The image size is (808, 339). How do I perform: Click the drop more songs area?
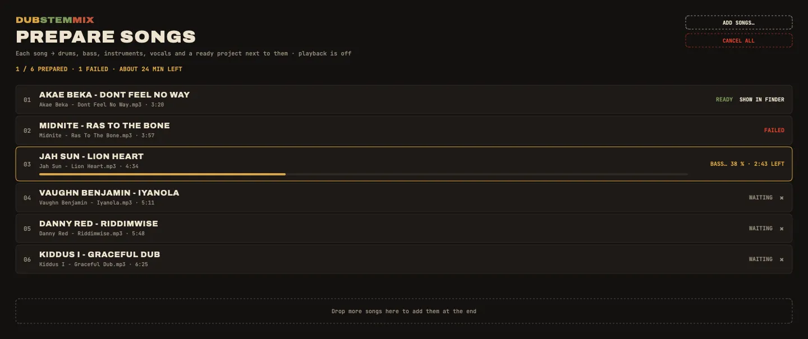pos(404,311)
